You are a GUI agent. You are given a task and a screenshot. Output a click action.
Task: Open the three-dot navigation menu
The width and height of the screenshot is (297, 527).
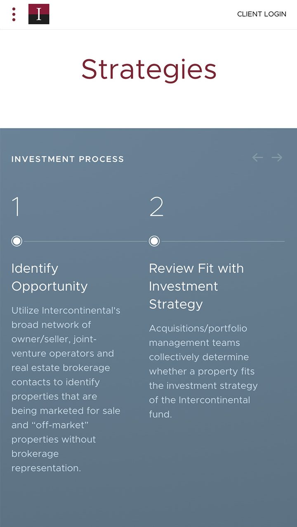point(14,14)
